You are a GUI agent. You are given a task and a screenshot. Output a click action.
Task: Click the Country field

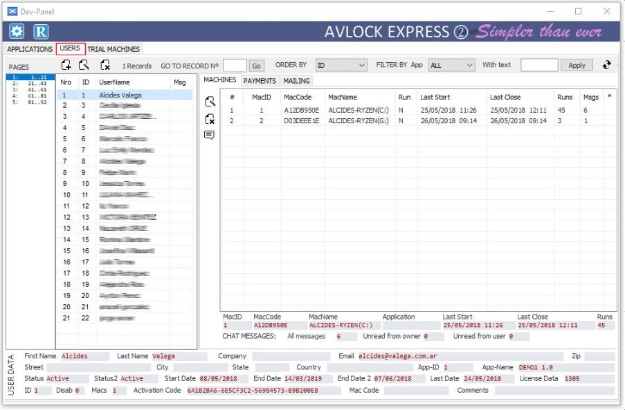tap(370, 367)
